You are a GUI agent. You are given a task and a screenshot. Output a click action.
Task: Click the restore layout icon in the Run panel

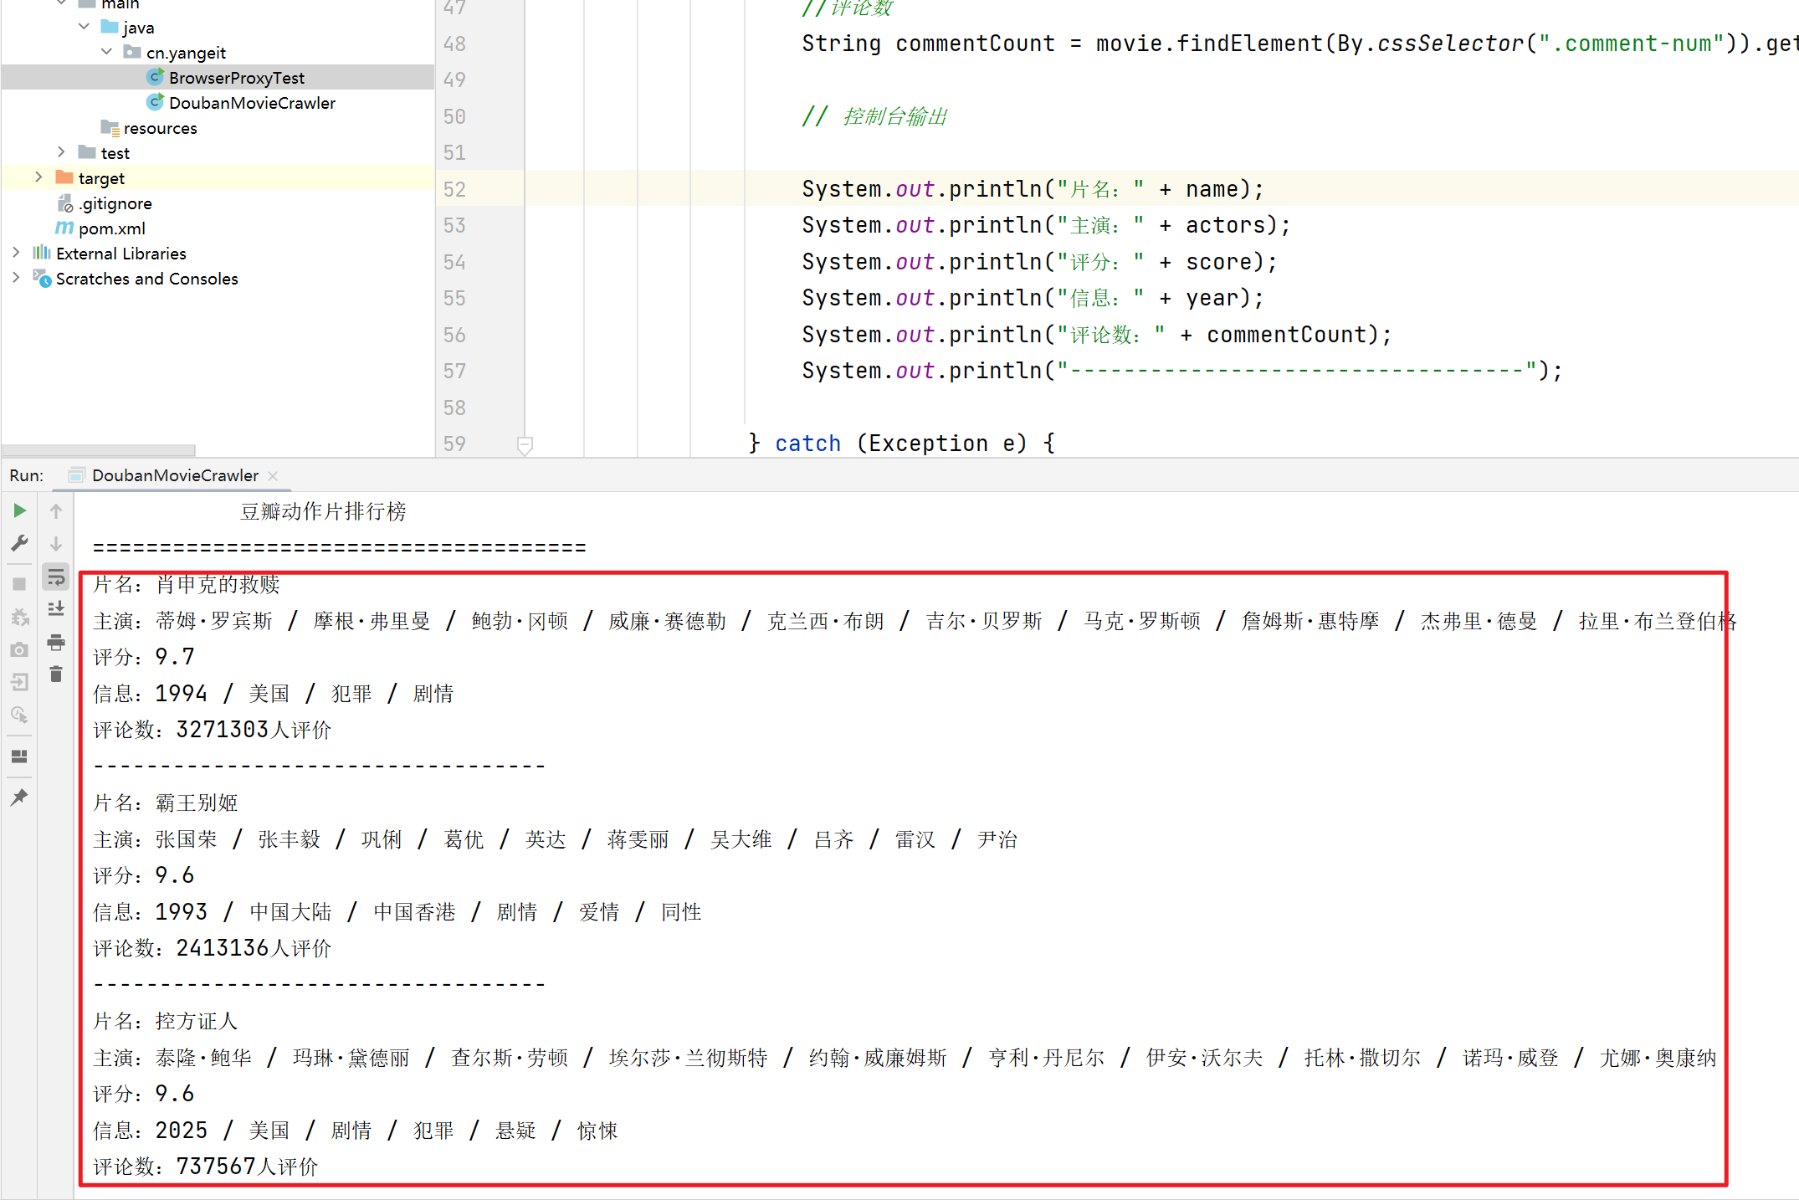point(19,756)
